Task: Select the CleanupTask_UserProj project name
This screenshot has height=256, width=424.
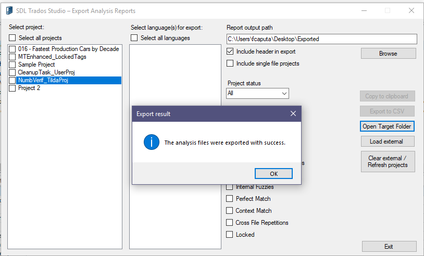Action: 46,72
